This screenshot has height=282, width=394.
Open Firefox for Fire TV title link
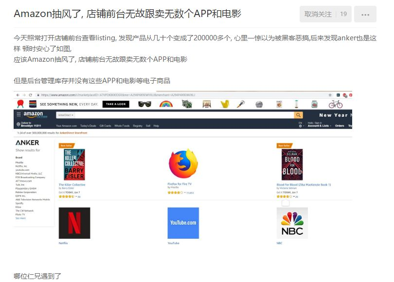coord(179,184)
